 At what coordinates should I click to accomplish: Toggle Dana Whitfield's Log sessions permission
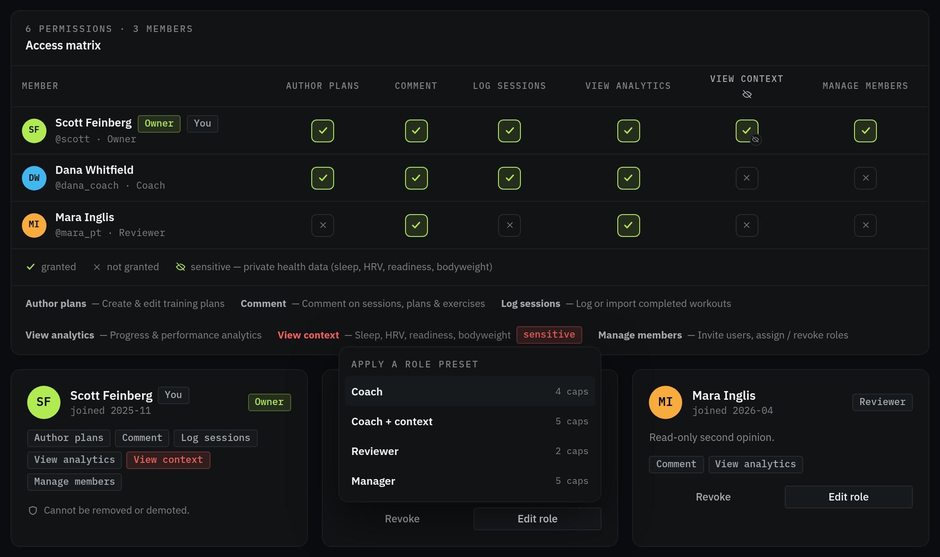509,178
